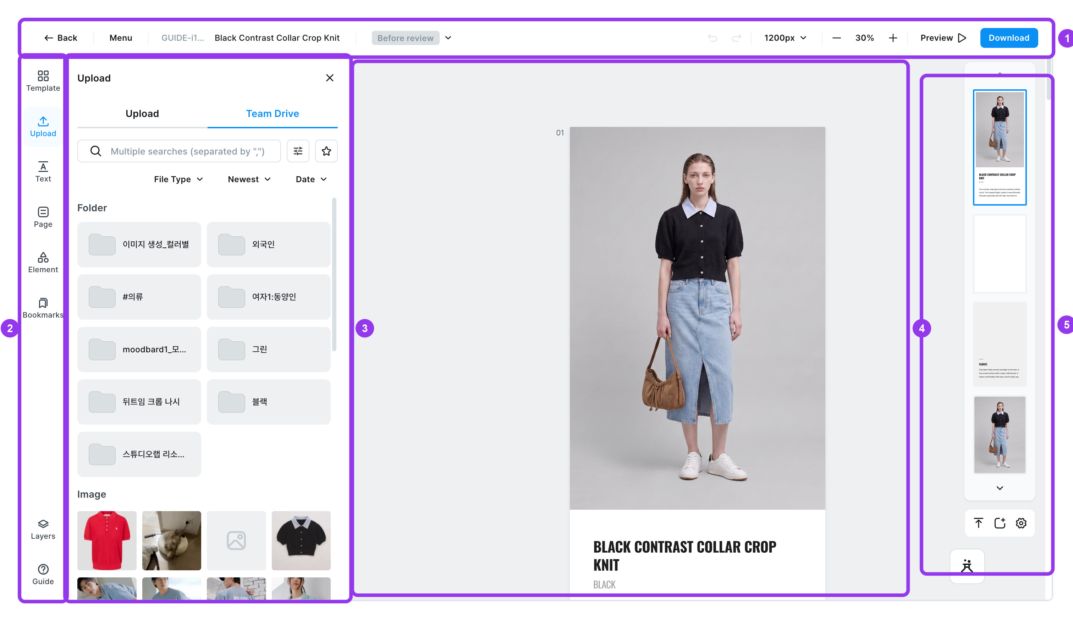This screenshot has width=1073, height=621.
Task: Open the Newest sort dropdown
Action: coord(249,179)
